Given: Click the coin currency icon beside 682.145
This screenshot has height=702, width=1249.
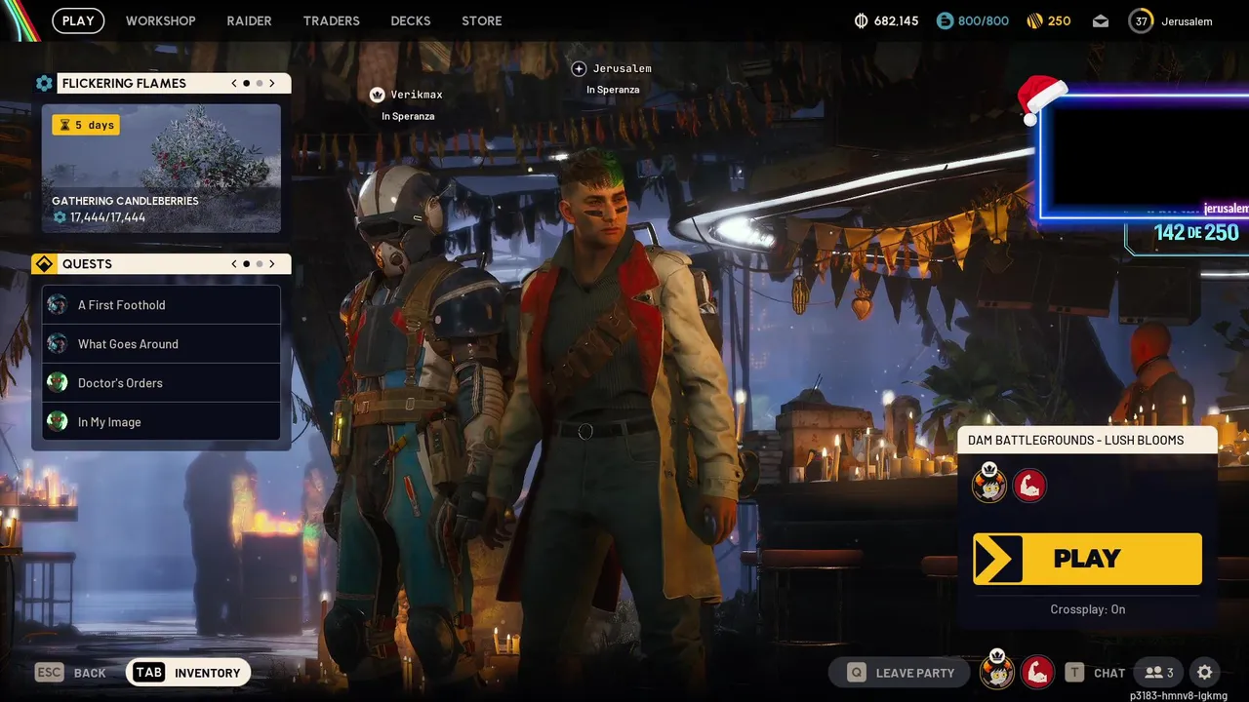Looking at the screenshot, I should (x=861, y=20).
